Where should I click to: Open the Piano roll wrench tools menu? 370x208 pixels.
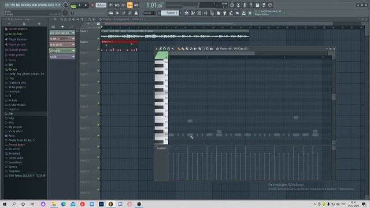(161, 49)
